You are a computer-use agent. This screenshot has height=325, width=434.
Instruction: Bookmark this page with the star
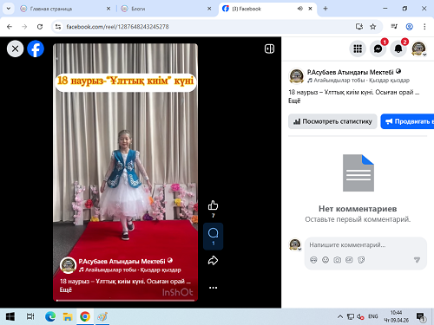point(373,27)
